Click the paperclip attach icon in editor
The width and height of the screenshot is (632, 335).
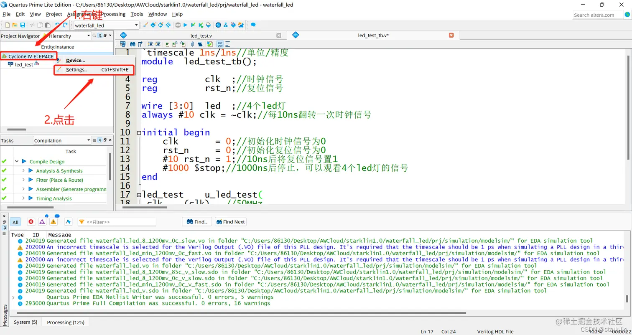[192, 44]
